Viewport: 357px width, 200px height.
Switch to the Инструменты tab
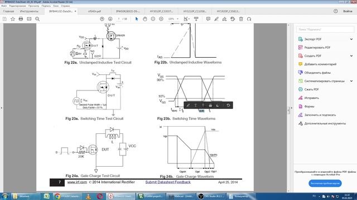pos(29,11)
